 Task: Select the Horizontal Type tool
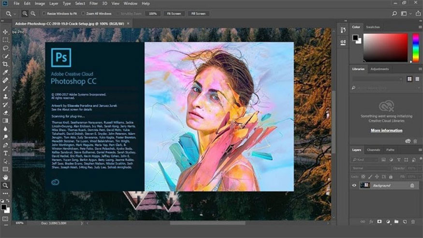5,153
